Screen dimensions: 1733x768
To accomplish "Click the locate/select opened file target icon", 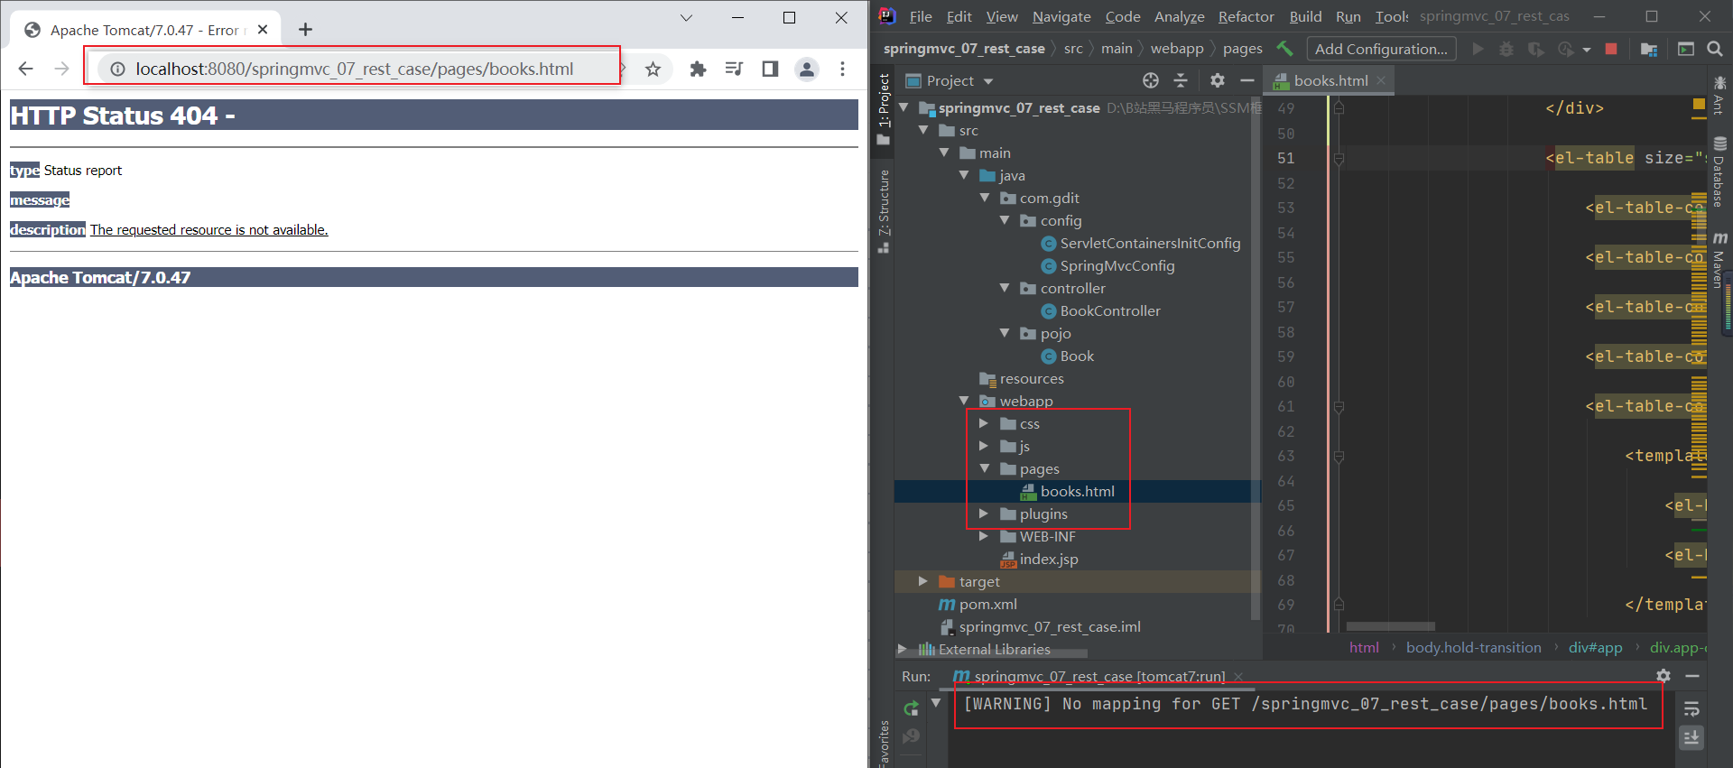I will 1151,80.
